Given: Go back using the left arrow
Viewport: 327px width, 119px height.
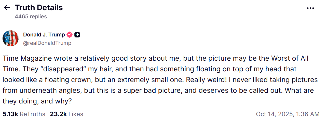Looking at the screenshot, I should pos(7,8).
